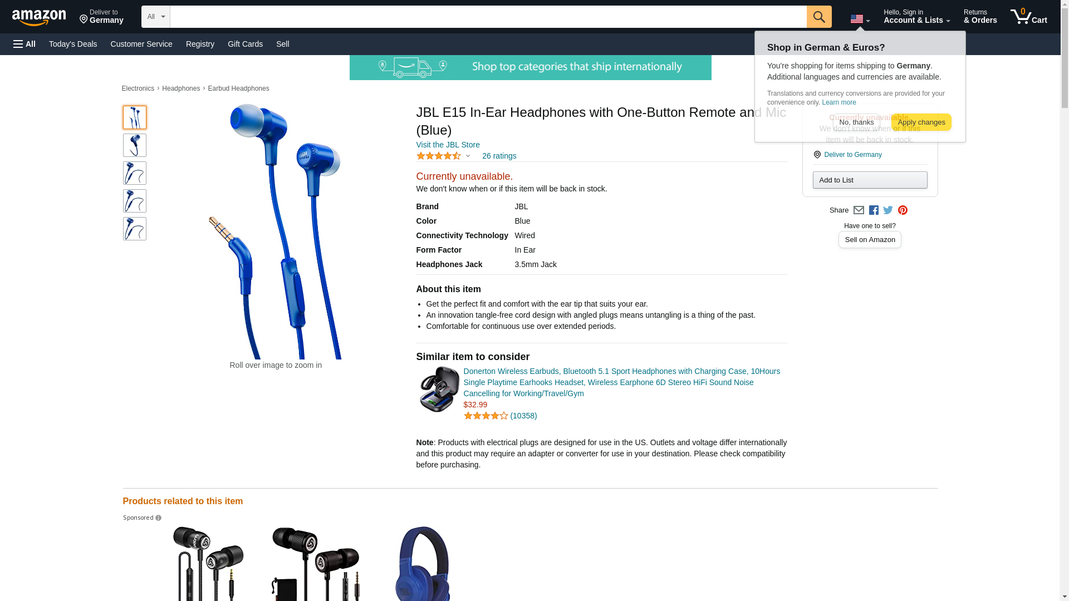The image size is (1069, 601).
Task: Share product on Pinterest
Action: pos(903,210)
